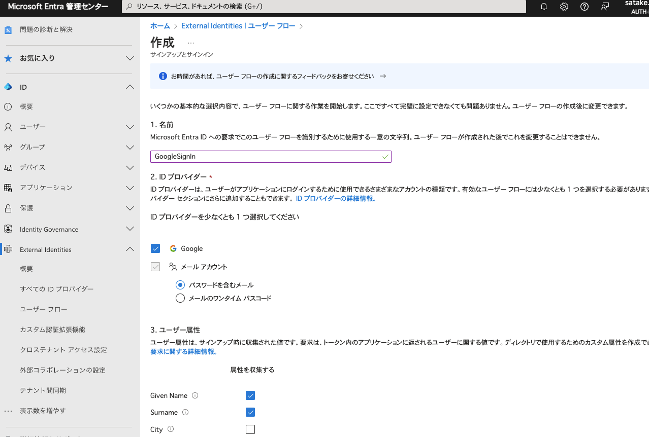Click the feedback banner arrow
Image resolution: width=649 pixels, height=437 pixels.
coord(383,76)
